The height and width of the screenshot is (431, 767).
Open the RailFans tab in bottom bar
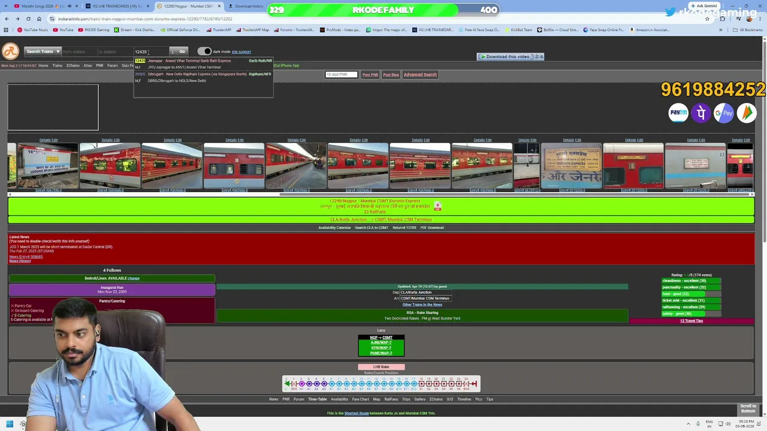tap(391, 399)
